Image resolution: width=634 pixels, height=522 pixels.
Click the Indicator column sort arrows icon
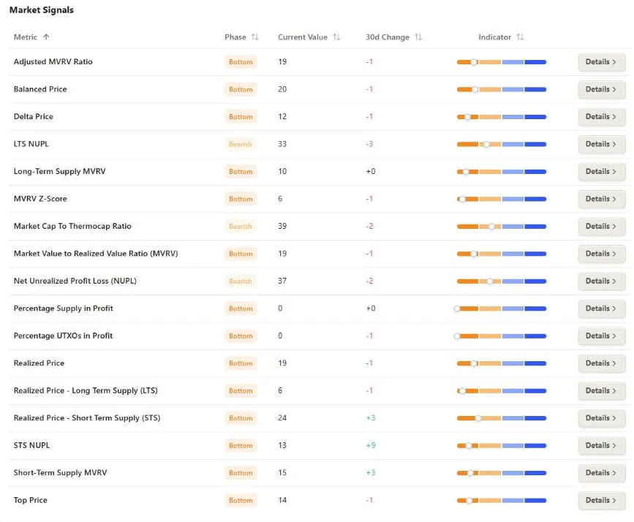pyautogui.click(x=521, y=37)
